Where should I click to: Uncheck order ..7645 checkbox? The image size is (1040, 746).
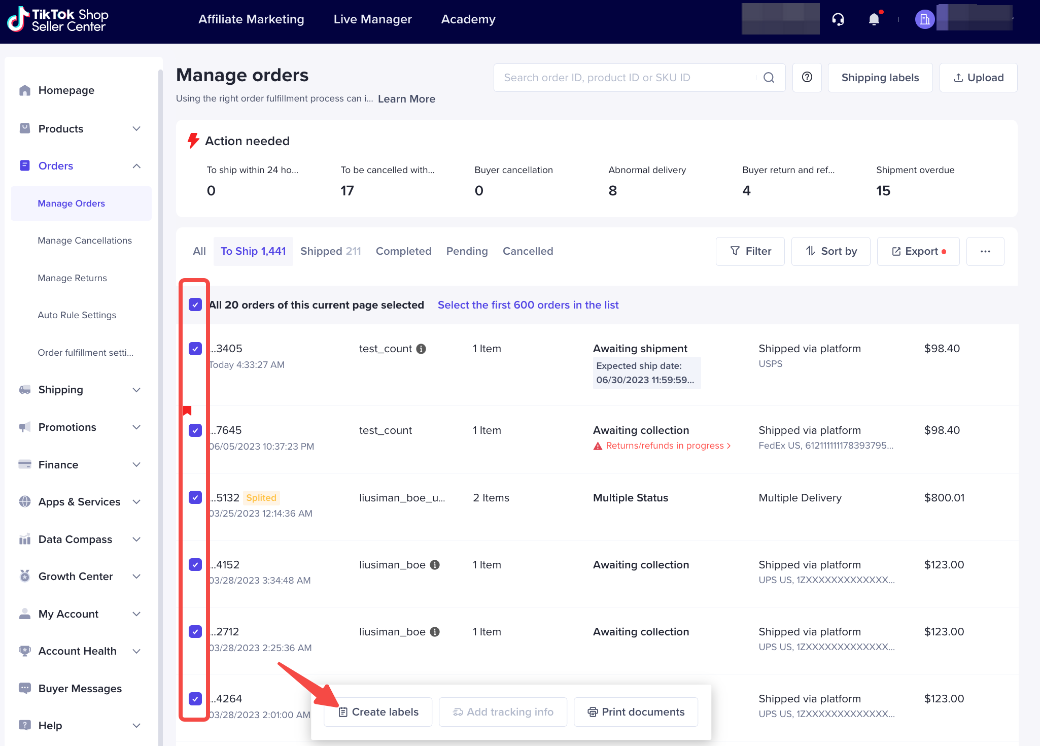pyautogui.click(x=195, y=430)
